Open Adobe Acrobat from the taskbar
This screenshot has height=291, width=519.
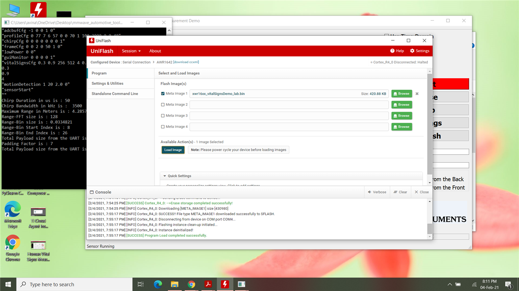[x=208, y=284]
